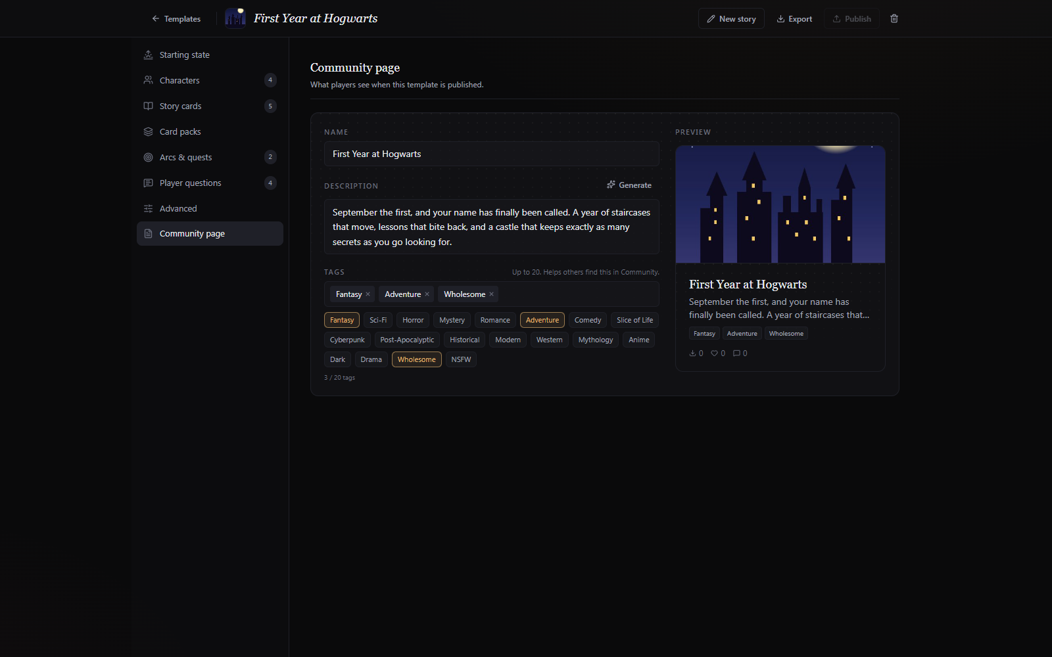Toggle the Horror tag

(x=413, y=320)
